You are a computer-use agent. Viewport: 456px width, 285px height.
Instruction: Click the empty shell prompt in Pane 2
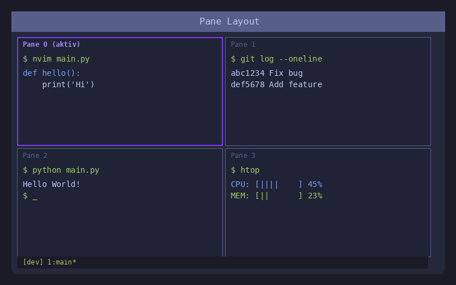pyautogui.click(x=30, y=196)
